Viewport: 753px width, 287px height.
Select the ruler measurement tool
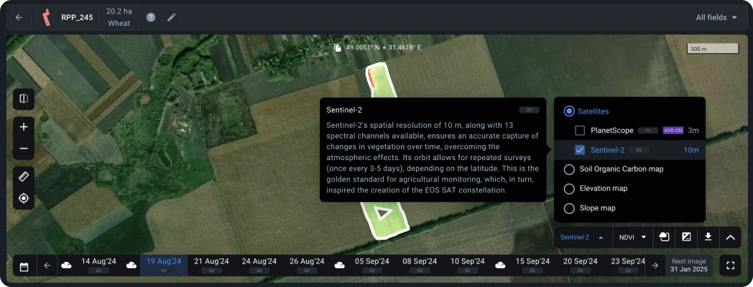pyautogui.click(x=24, y=177)
